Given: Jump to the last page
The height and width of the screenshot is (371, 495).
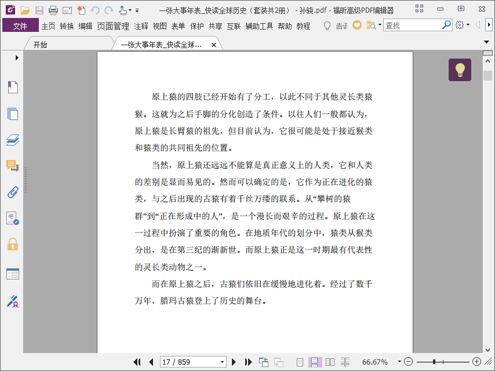Looking at the screenshot, I should [248, 362].
